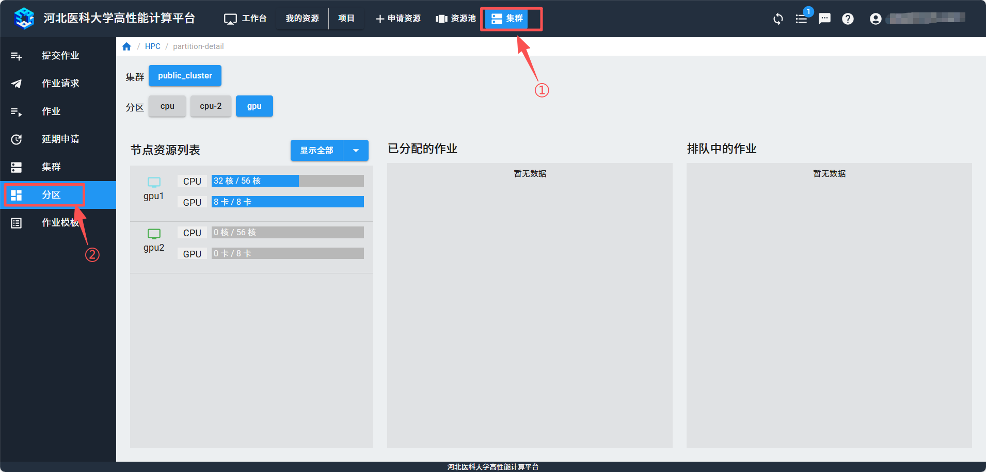Open the 申请资源 menu
The height and width of the screenshot is (472, 986).
[x=398, y=19]
